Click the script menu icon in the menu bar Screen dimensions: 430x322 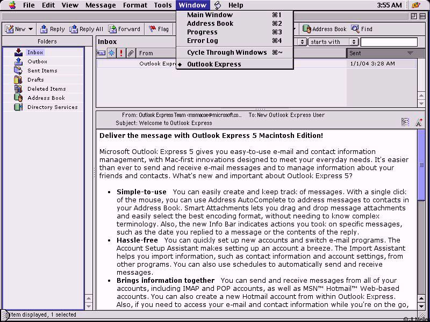tap(218, 5)
